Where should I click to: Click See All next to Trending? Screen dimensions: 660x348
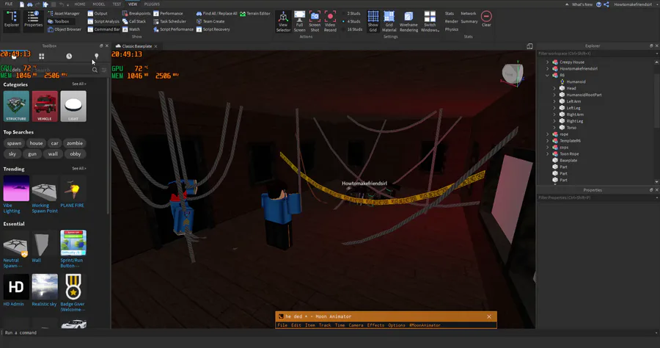click(x=78, y=169)
